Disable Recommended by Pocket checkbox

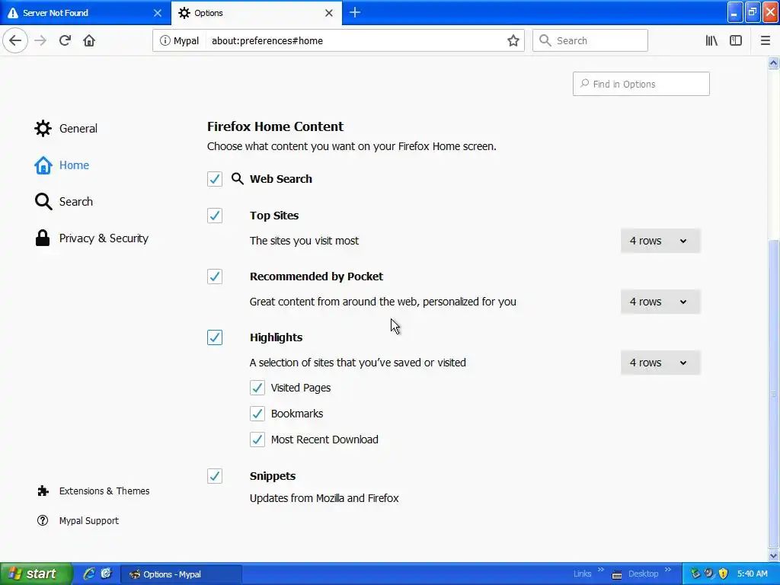215,276
